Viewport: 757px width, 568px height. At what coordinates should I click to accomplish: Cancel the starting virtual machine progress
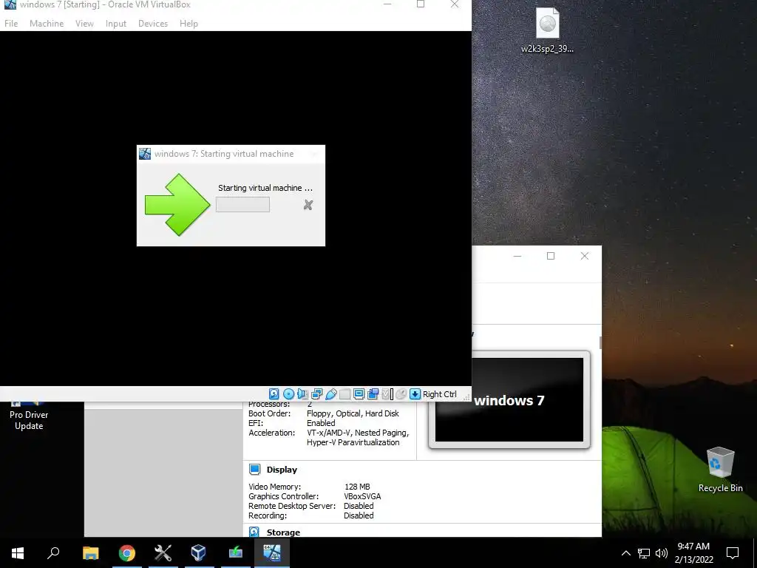point(308,205)
